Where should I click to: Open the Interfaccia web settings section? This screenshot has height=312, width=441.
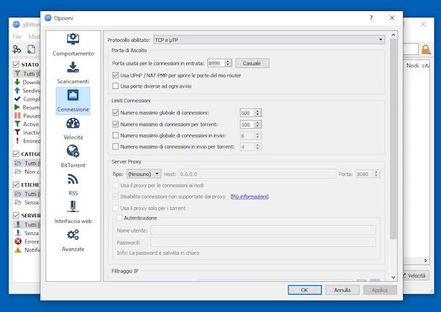tap(73, 212)
